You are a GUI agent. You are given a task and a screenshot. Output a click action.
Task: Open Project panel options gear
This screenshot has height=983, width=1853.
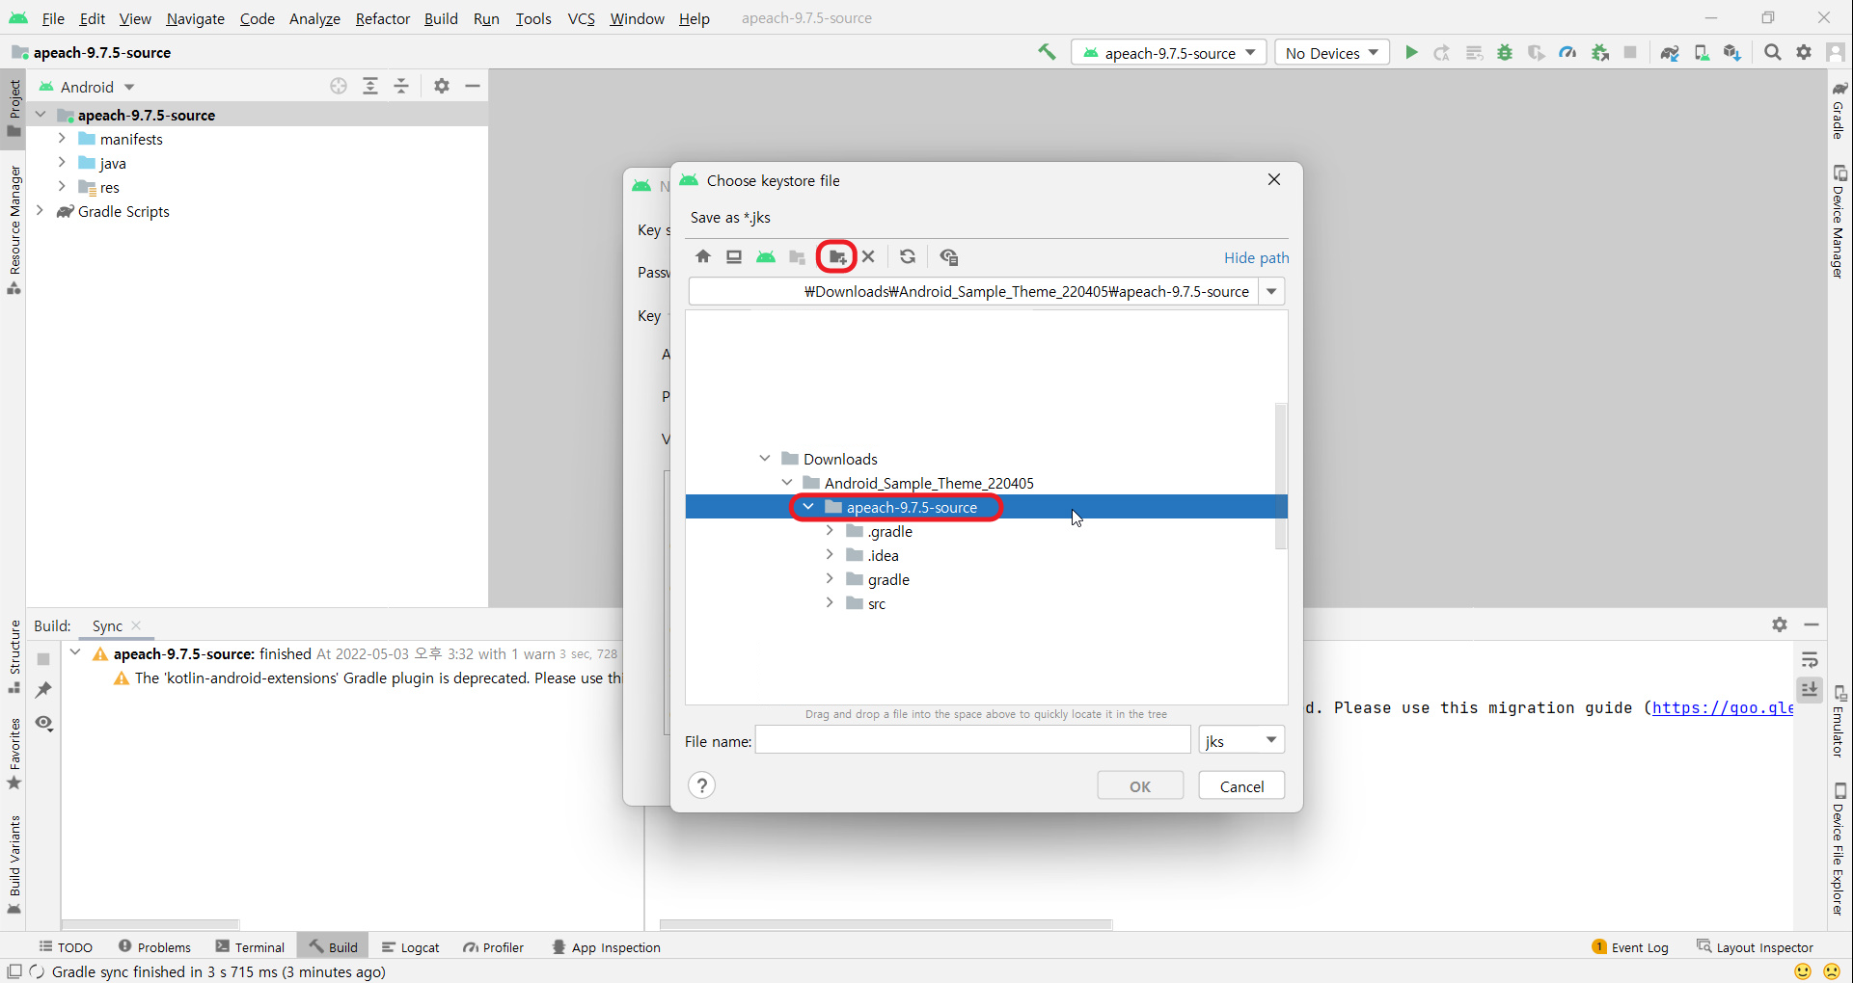[442, 86]
